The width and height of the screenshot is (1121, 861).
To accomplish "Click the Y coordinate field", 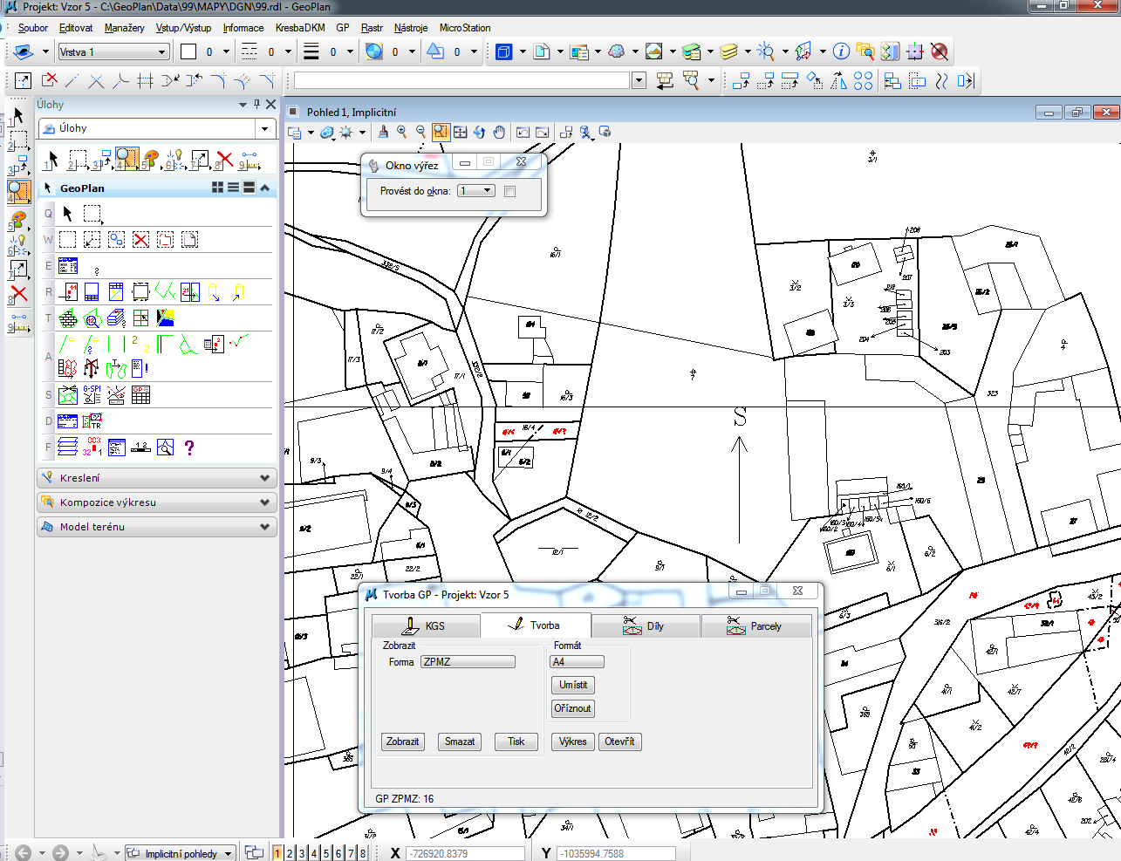I will pos(617,853).
